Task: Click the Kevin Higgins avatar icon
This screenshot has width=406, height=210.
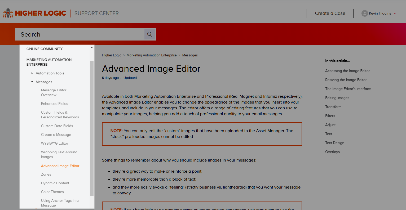Action: [365, 13]
